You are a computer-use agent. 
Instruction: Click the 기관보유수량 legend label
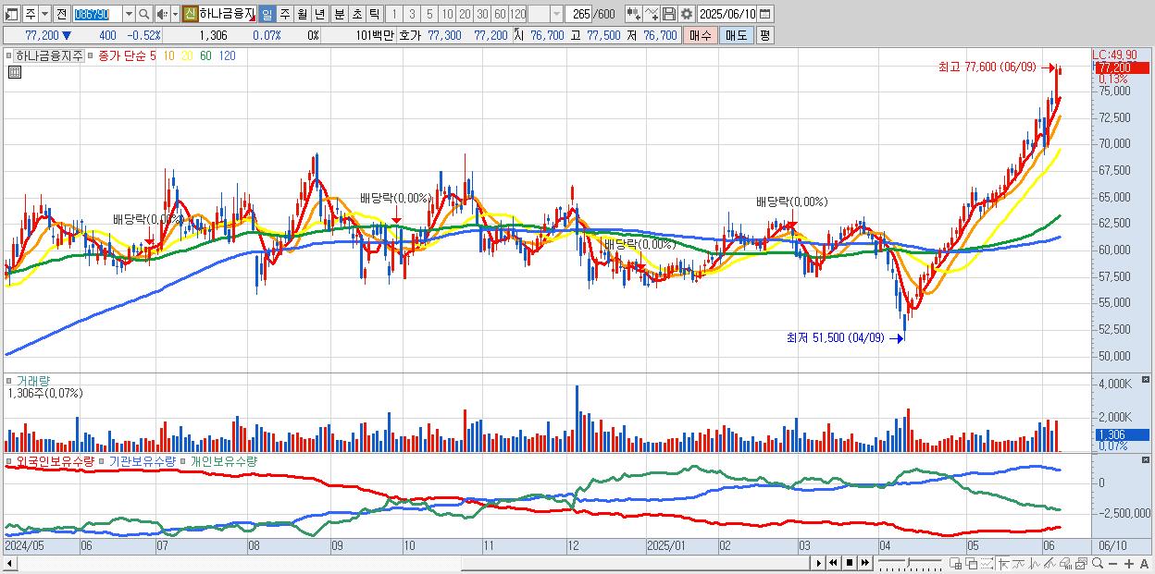[x=142, y=460]
